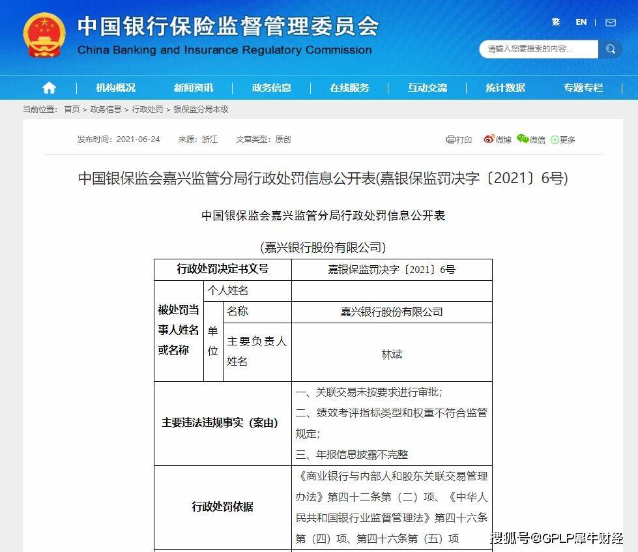
Task: Click 《商业银行与内部人和股东关联交易管理办法》 text
Action: point(392,486)
